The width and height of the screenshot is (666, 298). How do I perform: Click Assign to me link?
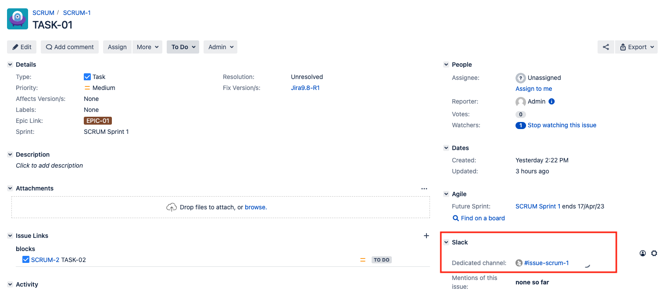tap(534, 89)
